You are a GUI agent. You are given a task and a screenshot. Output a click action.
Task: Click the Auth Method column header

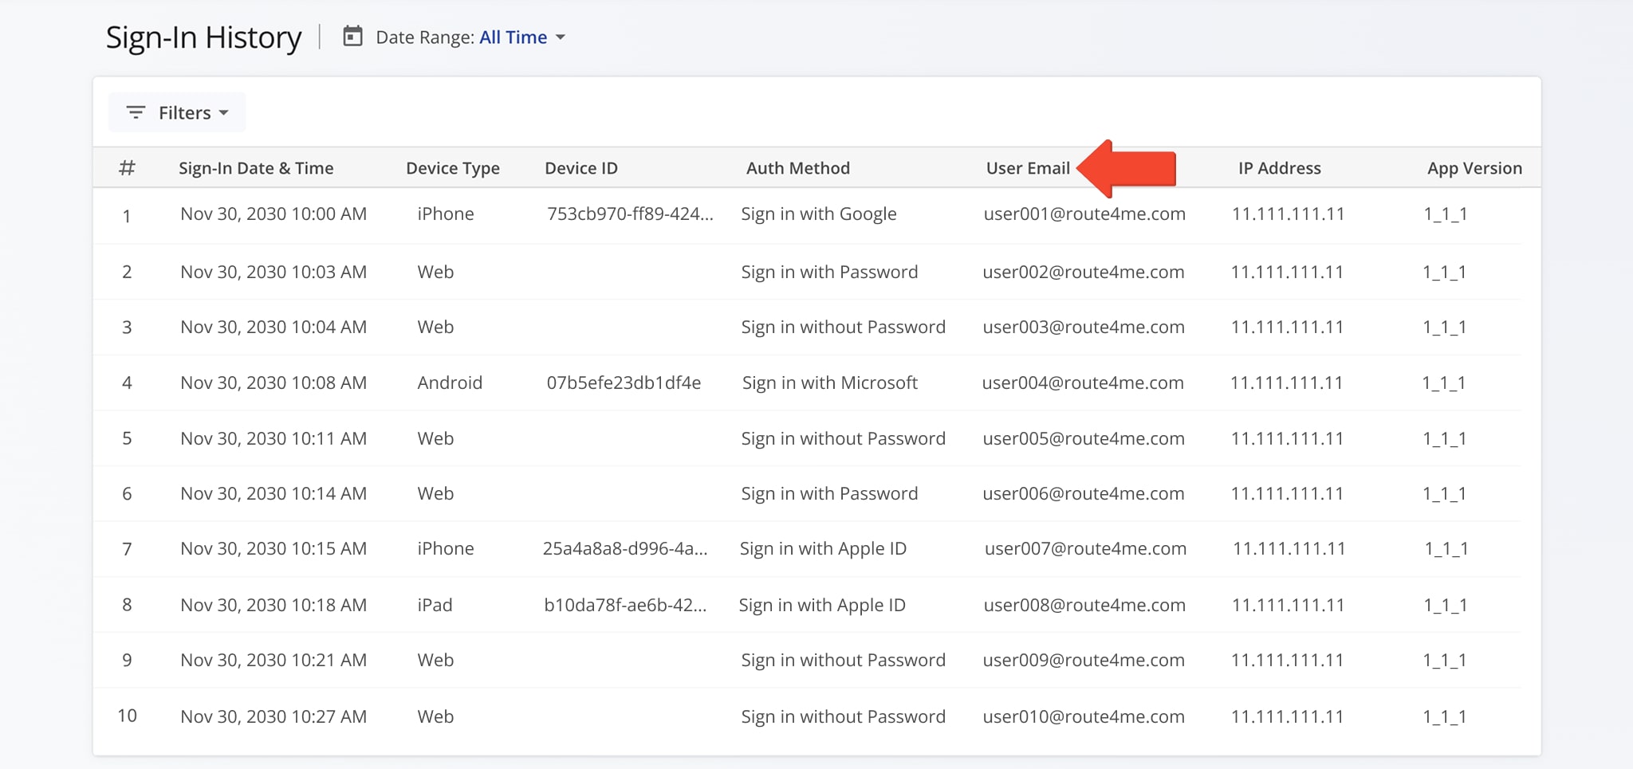click(x=797, y=167)
